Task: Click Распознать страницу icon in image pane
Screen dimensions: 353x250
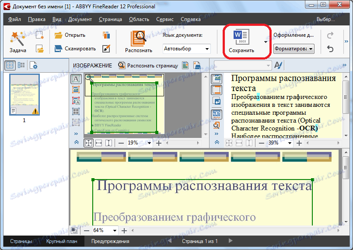Action: 122,66
